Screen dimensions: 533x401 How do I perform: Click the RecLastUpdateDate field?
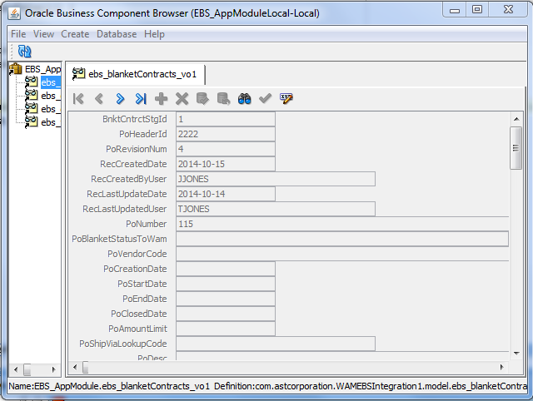click(x=226, y=194)
